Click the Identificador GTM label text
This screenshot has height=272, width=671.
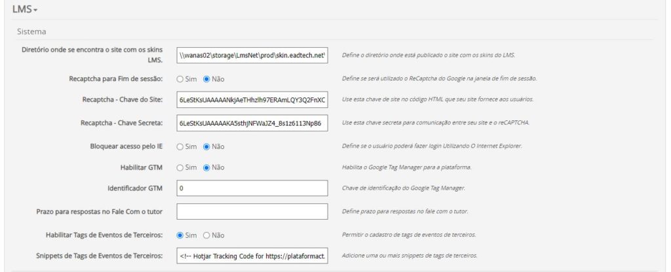134,190
